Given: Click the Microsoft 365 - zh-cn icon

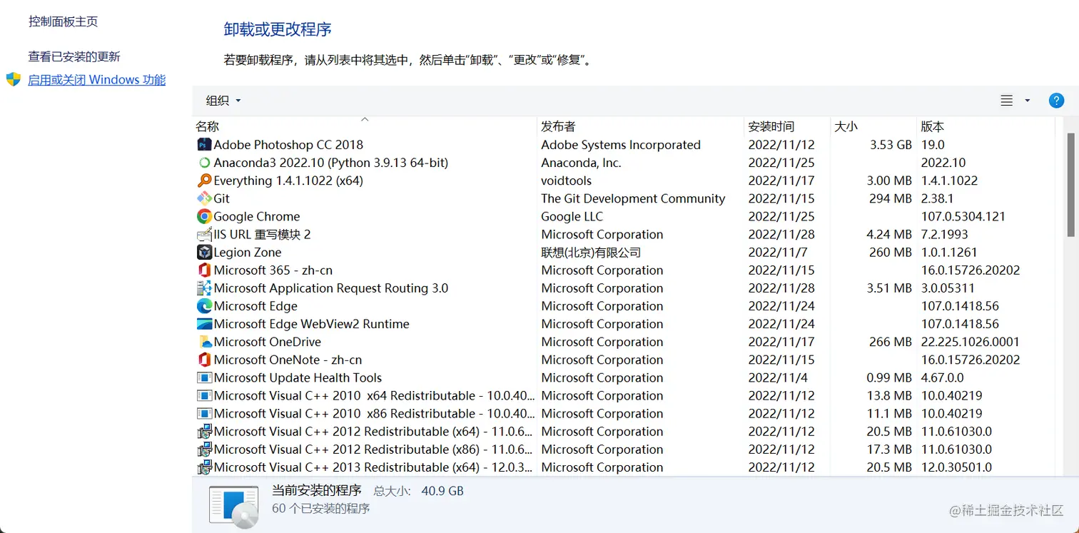Looking at the screenshot, I should click(204, 270).
